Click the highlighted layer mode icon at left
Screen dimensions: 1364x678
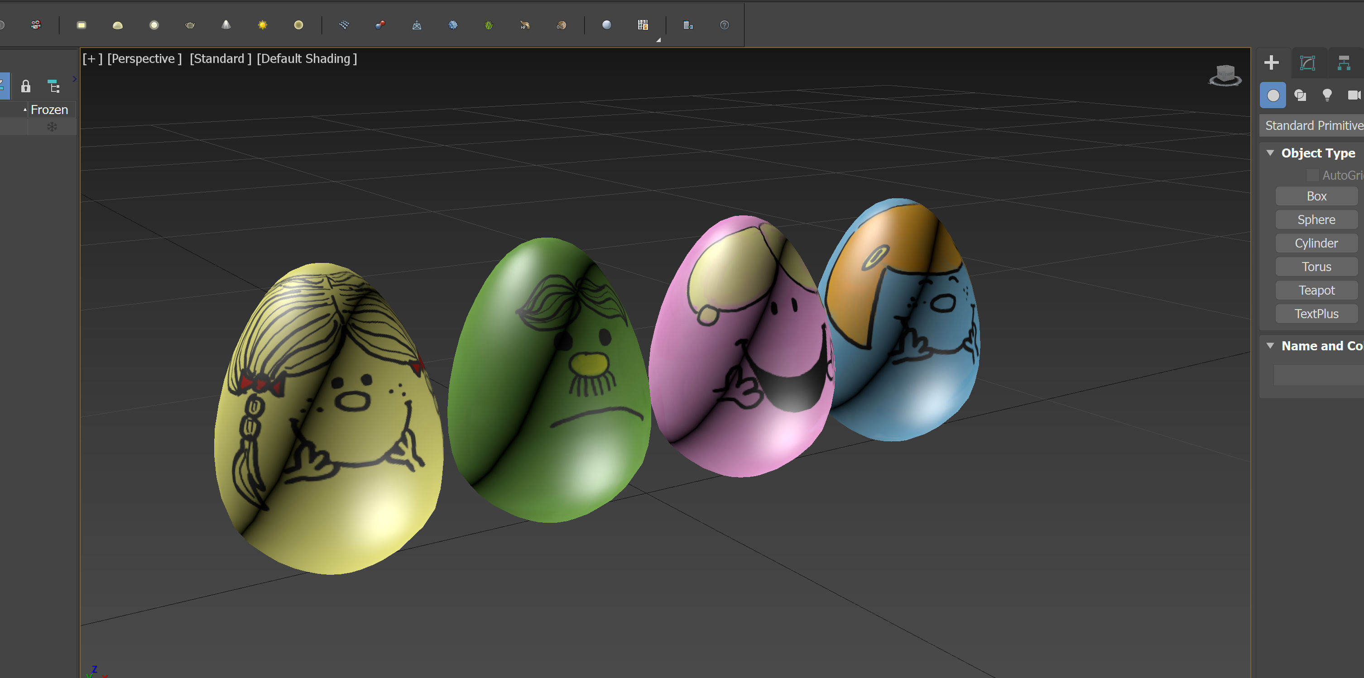pyautogui.click(x=4, y=86)
